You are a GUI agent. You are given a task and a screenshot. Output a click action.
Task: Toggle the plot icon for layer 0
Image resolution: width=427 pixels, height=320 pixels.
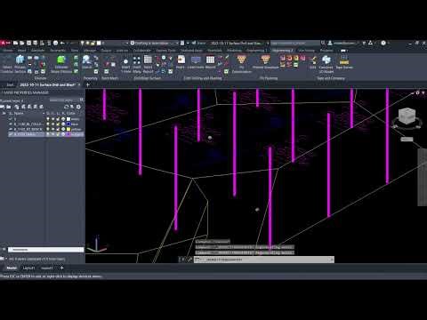tap(63, 119)
